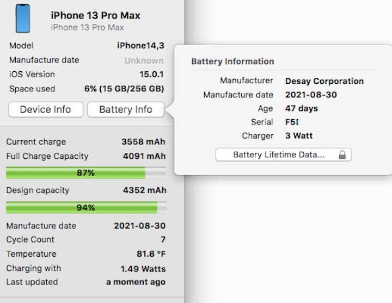Click the Current charge label

coord(36,142)
